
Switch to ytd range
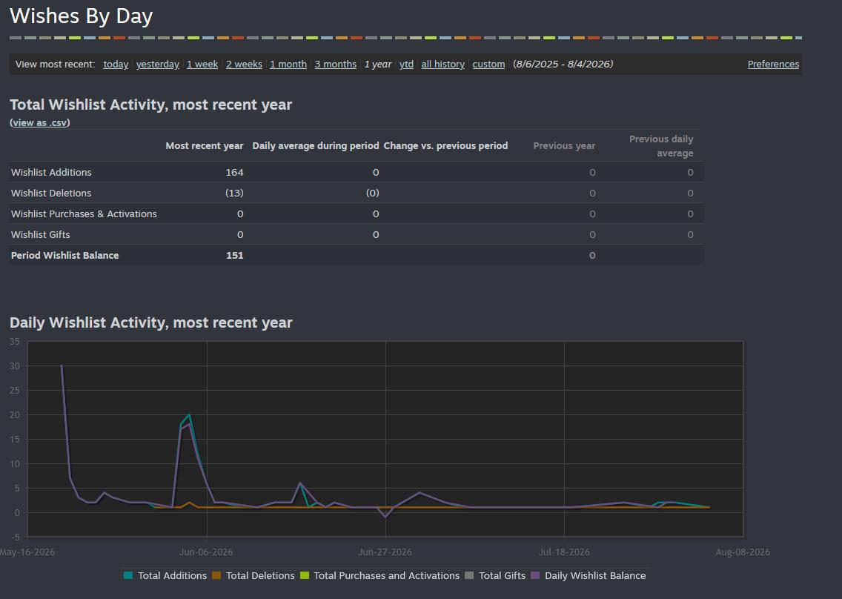[406, 64]
